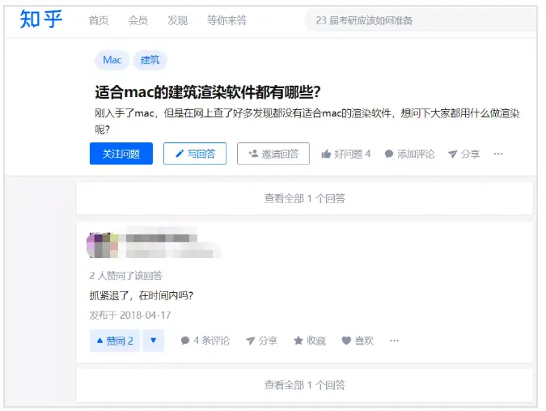This screenshot has width=546, height=411.
Task: Click the paper plane share icon on the question
Action: pos(452,154)
